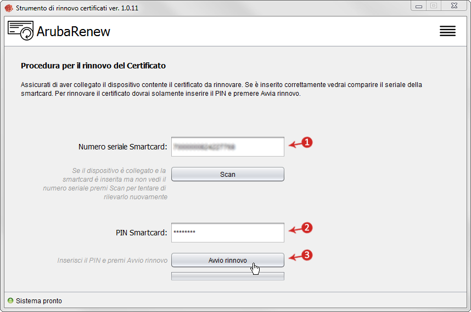471x312 pixels.
Task: Click the ArubaRenew certificate logo icon
Action: pos(20,31)
